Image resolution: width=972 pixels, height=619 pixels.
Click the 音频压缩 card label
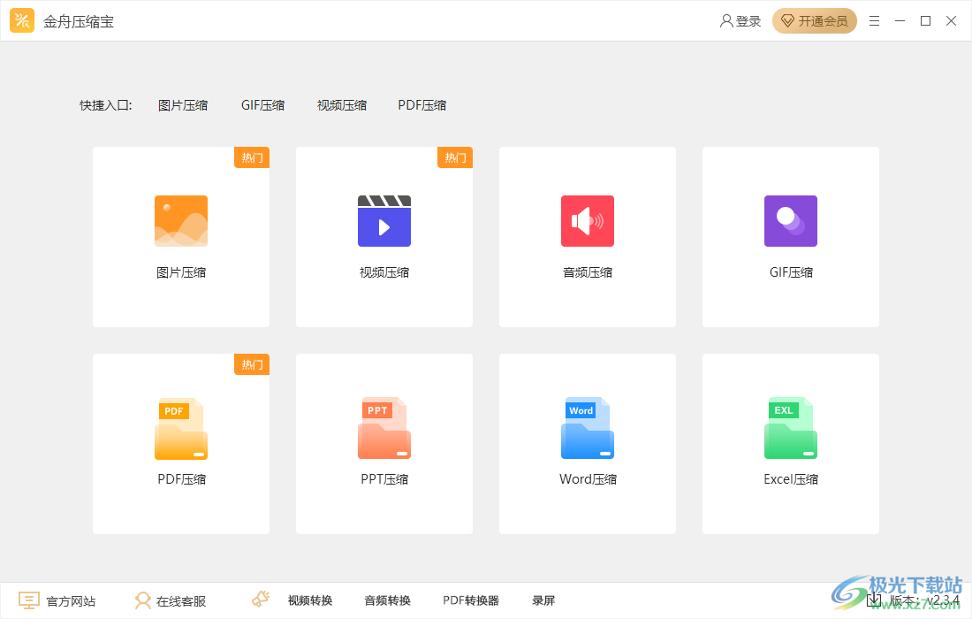(x=588, y=272)
